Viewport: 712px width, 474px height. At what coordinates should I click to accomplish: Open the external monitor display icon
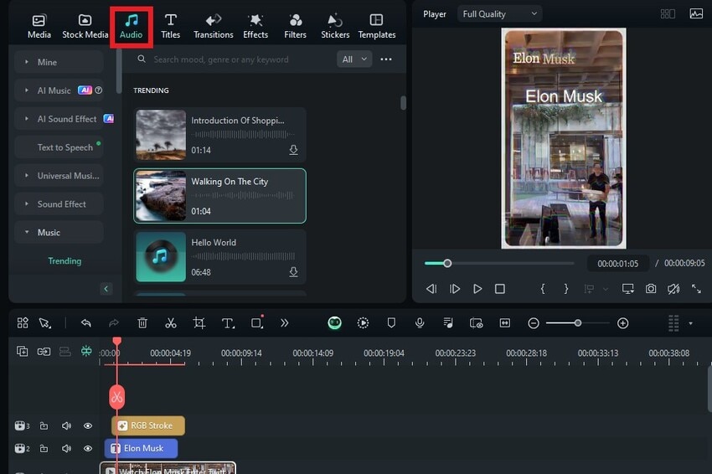click(628, 289)
